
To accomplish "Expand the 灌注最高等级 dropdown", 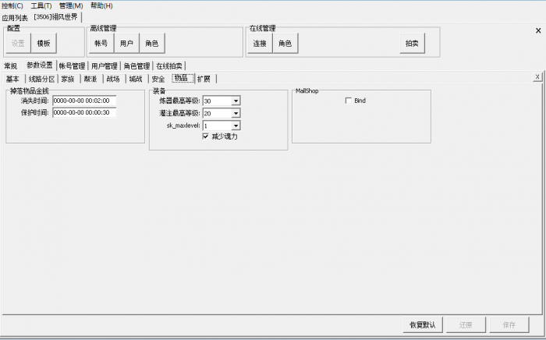I will pyautogui.click(x=236, y=113).
